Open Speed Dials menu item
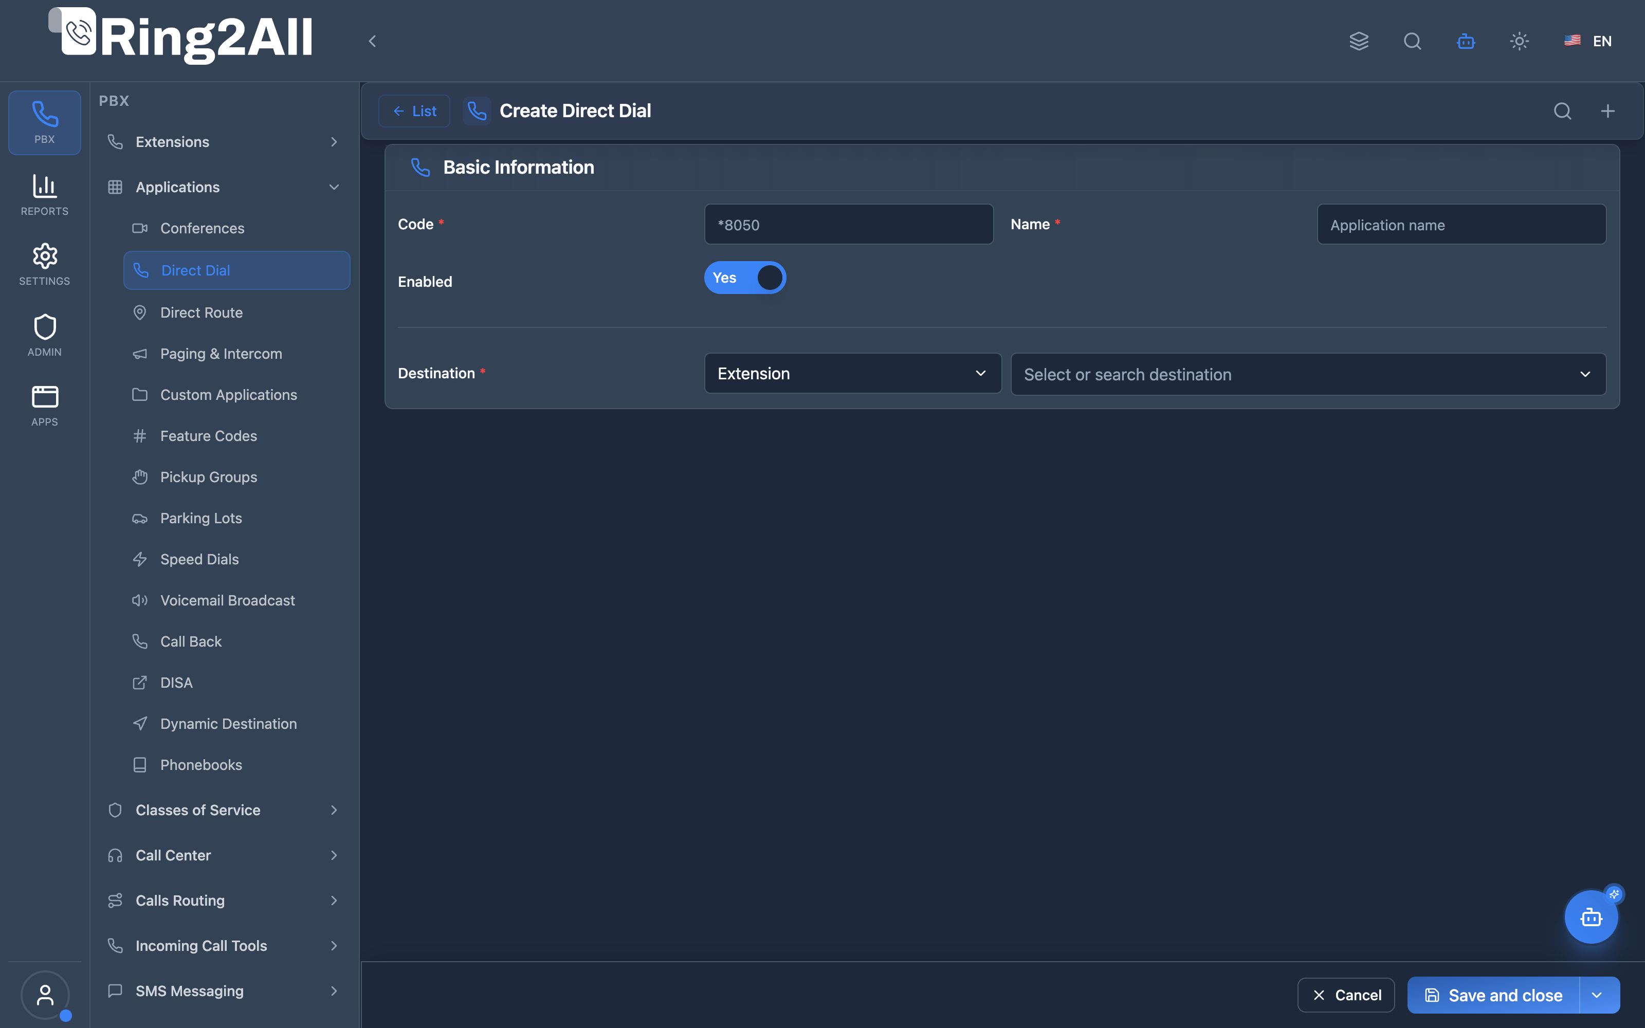 point(236,559)
